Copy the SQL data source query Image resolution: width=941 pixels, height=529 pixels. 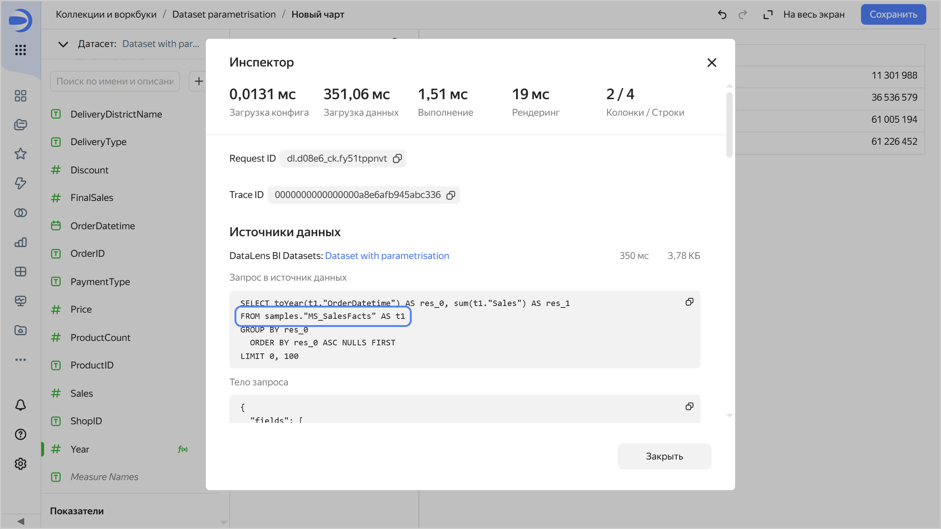(x=689, y=302)
